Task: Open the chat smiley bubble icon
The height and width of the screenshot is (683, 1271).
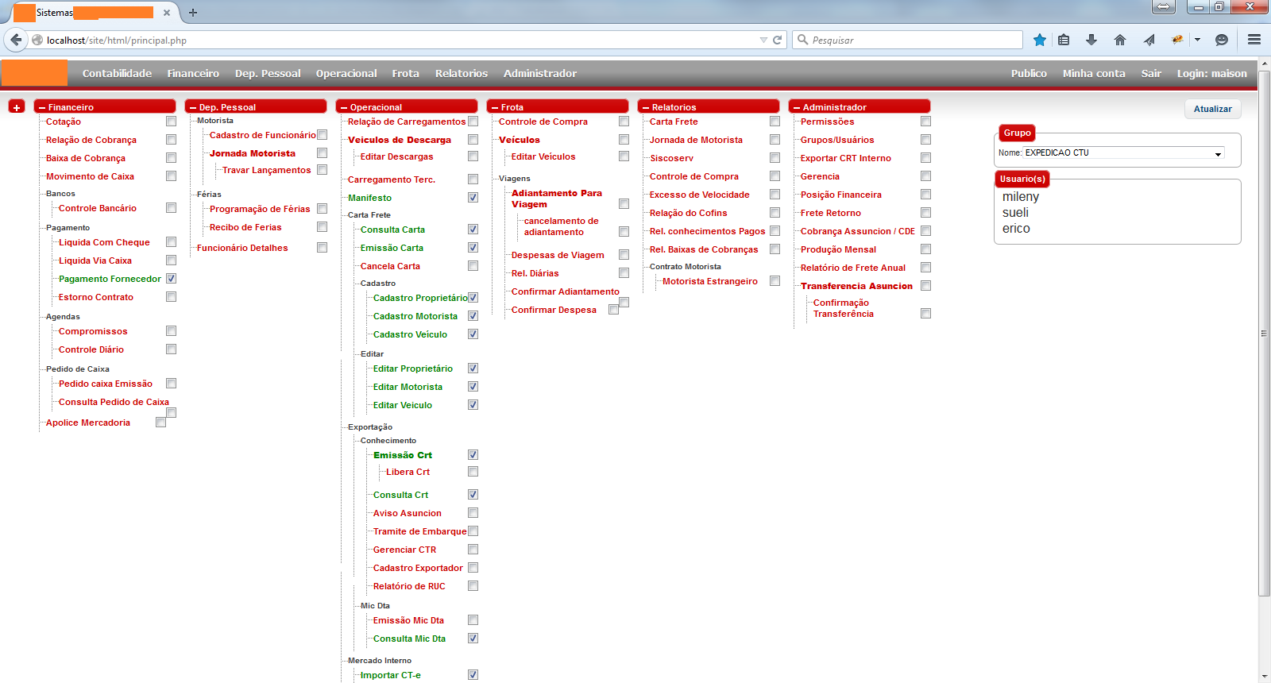Action: click(1222, 40)
